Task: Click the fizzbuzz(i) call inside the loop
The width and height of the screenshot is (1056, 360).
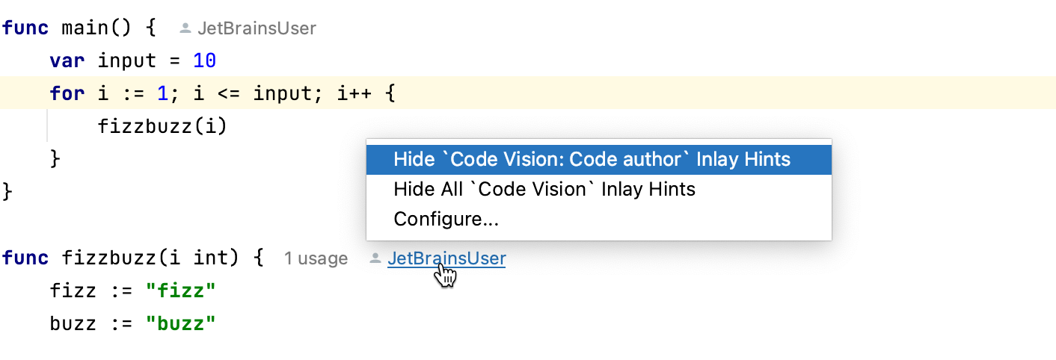Action: (x=162, y=126)
